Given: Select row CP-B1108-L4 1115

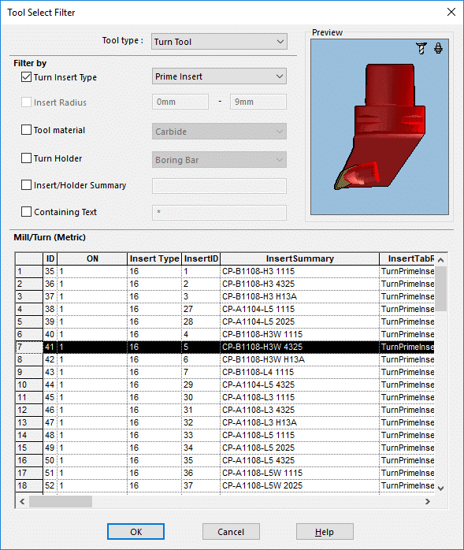Looking at the screenshot, I should point(225,372).
